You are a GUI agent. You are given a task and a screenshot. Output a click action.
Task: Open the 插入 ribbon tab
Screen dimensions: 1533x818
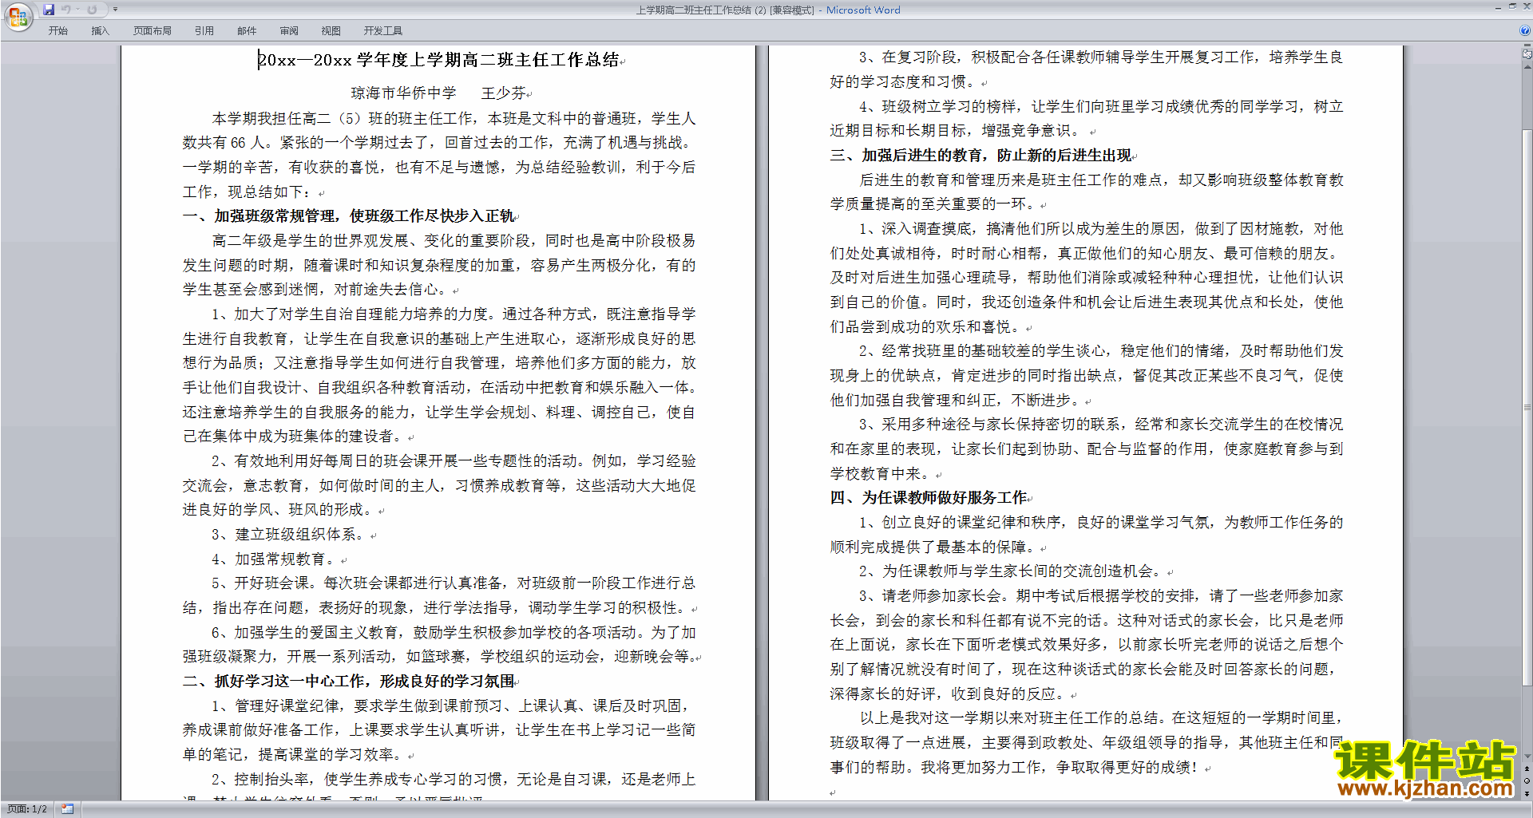[x=100, y=31]
